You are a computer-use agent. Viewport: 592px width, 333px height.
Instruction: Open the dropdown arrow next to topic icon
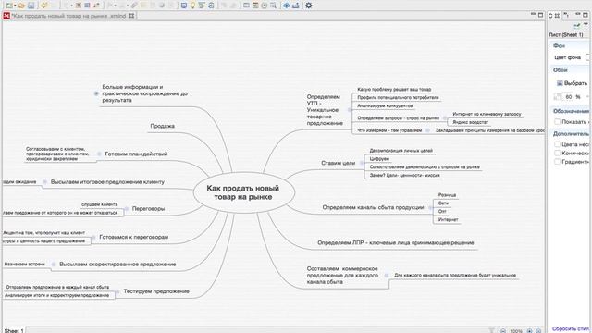click(x=71, y=6)
